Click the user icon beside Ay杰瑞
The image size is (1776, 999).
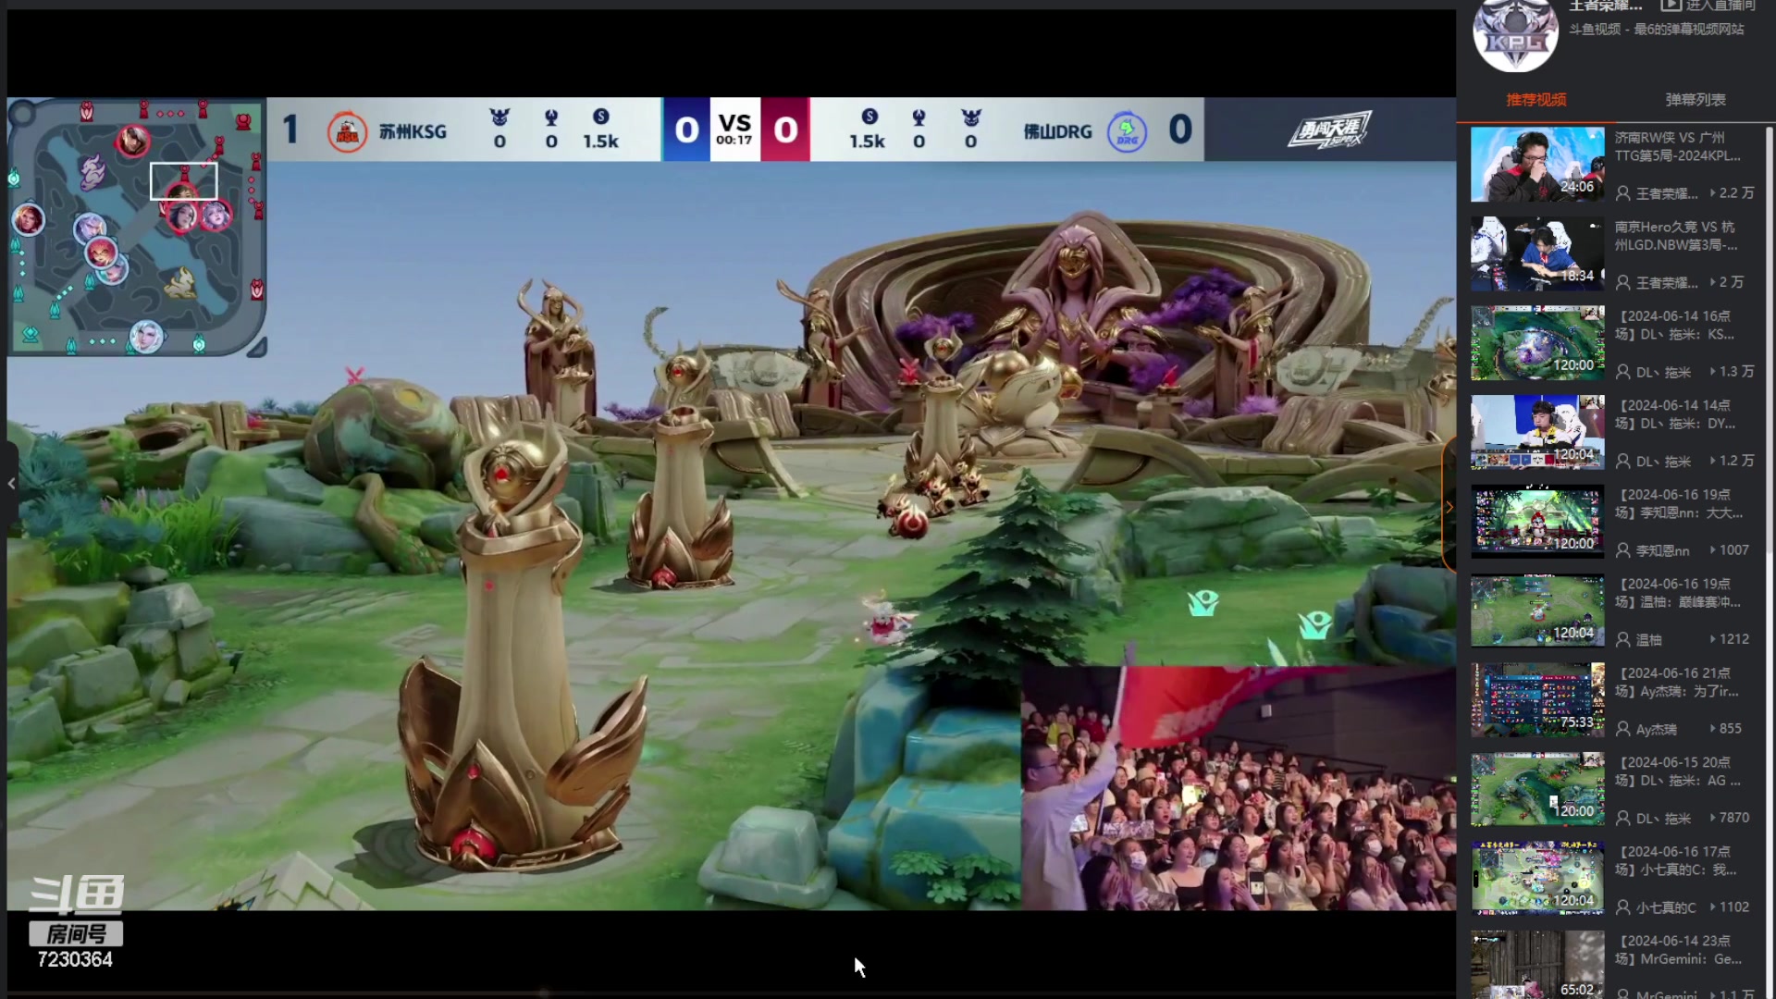pos(1623,729)
